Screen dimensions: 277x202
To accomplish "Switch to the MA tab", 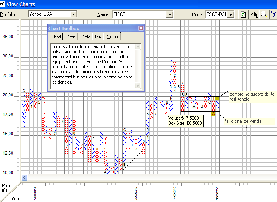I will [98, 37].
